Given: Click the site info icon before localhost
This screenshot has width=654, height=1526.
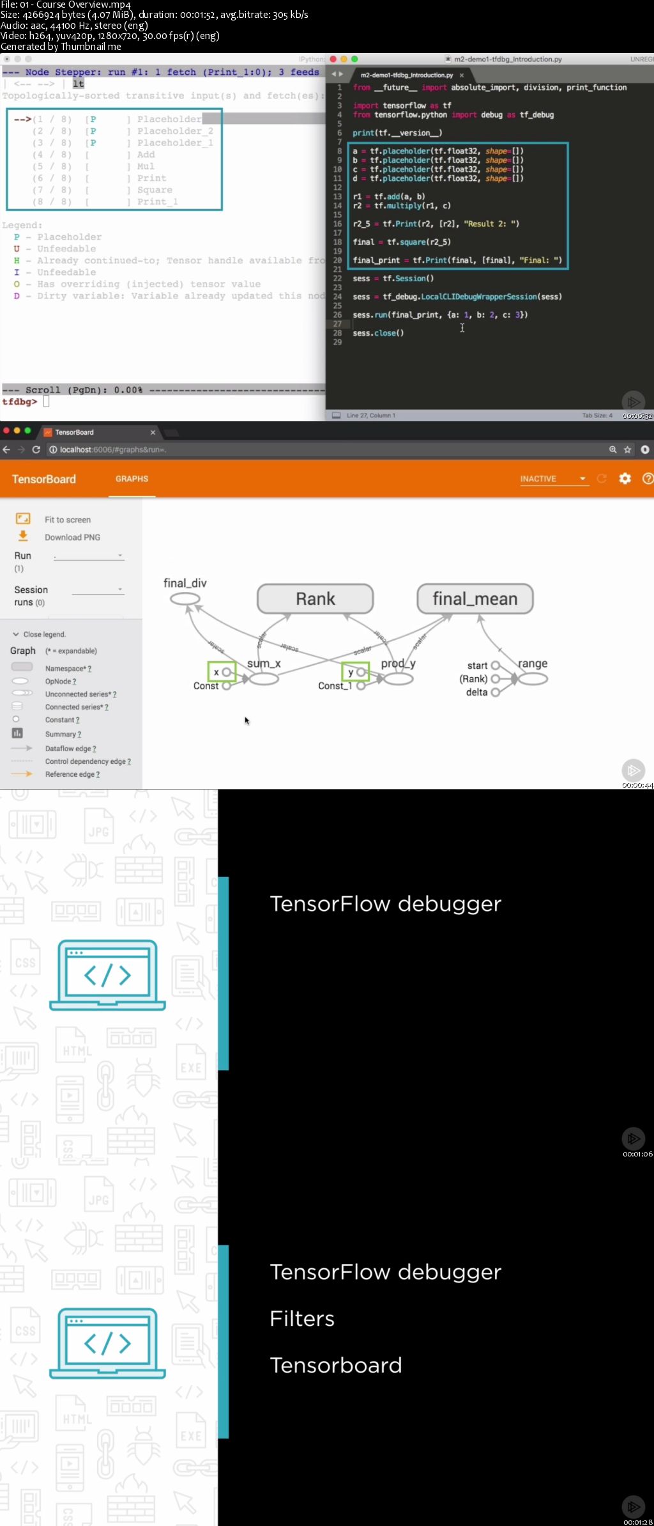Looking at the screenshot, I should point(53,449).
